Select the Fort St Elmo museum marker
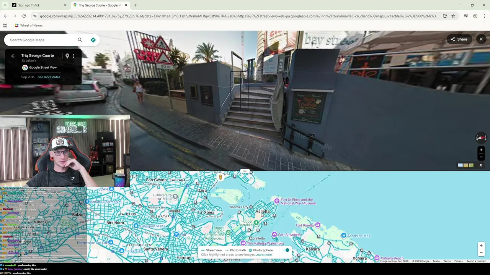This screenshot has height=275, width=490. (x=277, y=201)
